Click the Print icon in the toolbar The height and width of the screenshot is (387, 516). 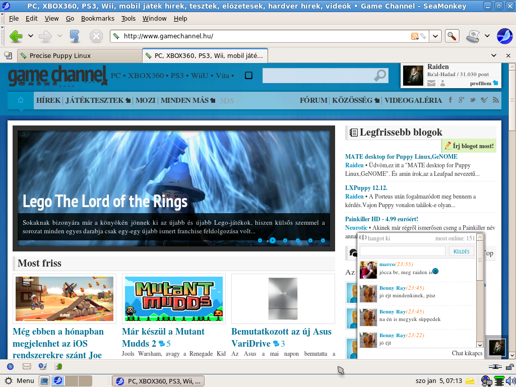coord(473,36)
